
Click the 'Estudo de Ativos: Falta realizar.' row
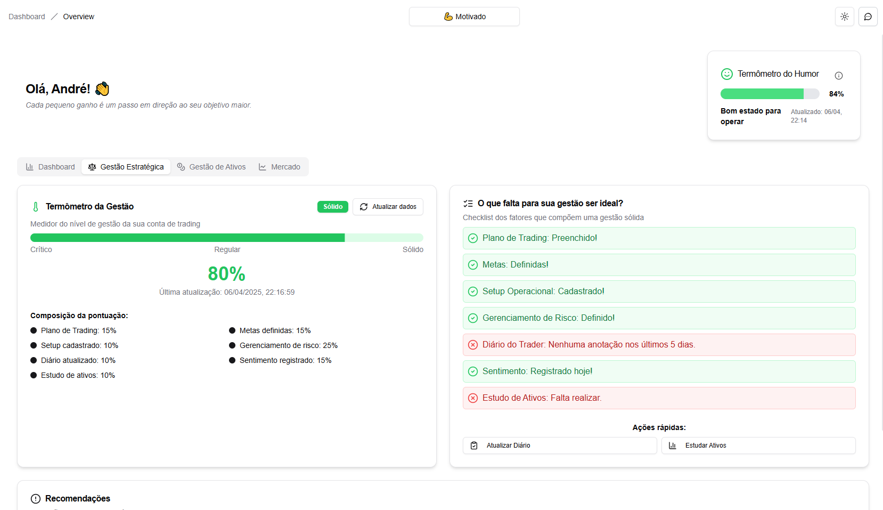coord(659,398)
